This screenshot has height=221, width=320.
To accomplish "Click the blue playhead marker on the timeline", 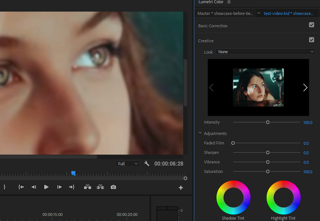I will pyautogui.click(x=73, y=173).
